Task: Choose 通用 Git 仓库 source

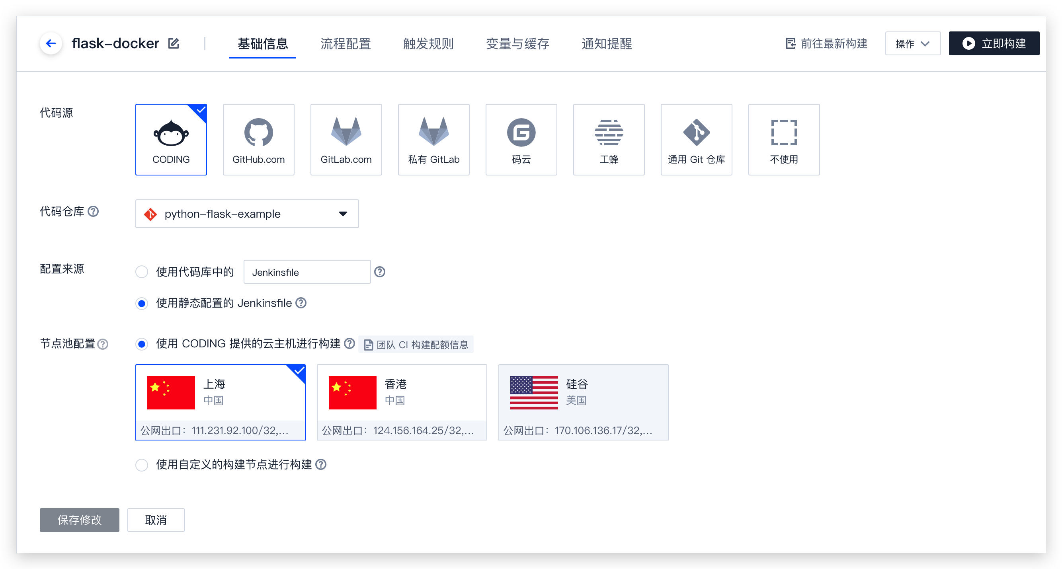Action: (696, 140)
